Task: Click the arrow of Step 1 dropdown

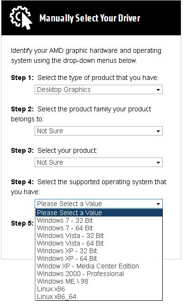Action: 158,90
